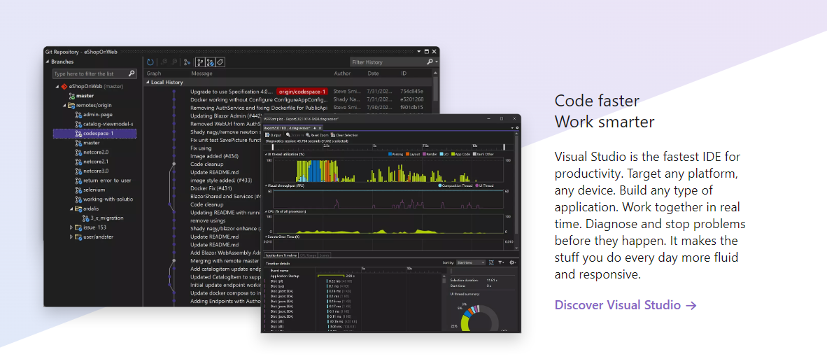Click Clear Selection in the diagnostics toolbar
The image size is (827, 359).
click(344, 135)
